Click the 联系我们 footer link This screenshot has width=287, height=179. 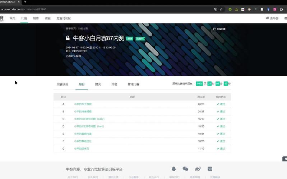174,177
